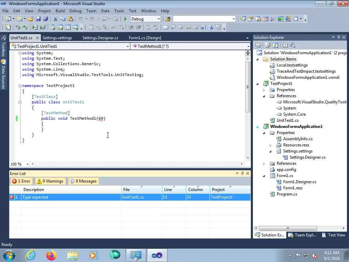
Task: Save the current file with Save icon
Action: pyautogui.click(x=38, y=19)
